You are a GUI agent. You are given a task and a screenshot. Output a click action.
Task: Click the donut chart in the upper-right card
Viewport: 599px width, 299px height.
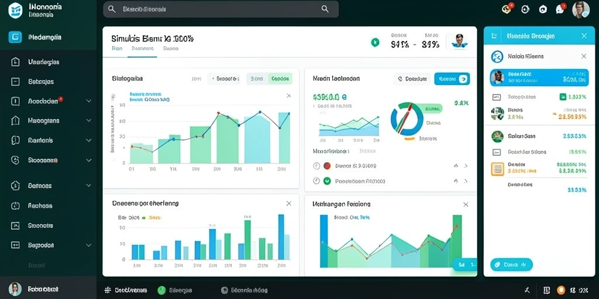tap(407, 119)
